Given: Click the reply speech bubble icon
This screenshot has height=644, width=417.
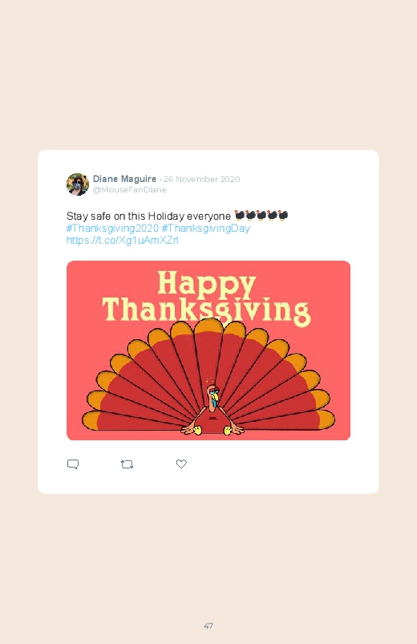Looking at the screenshot, I should click(73, 464).
